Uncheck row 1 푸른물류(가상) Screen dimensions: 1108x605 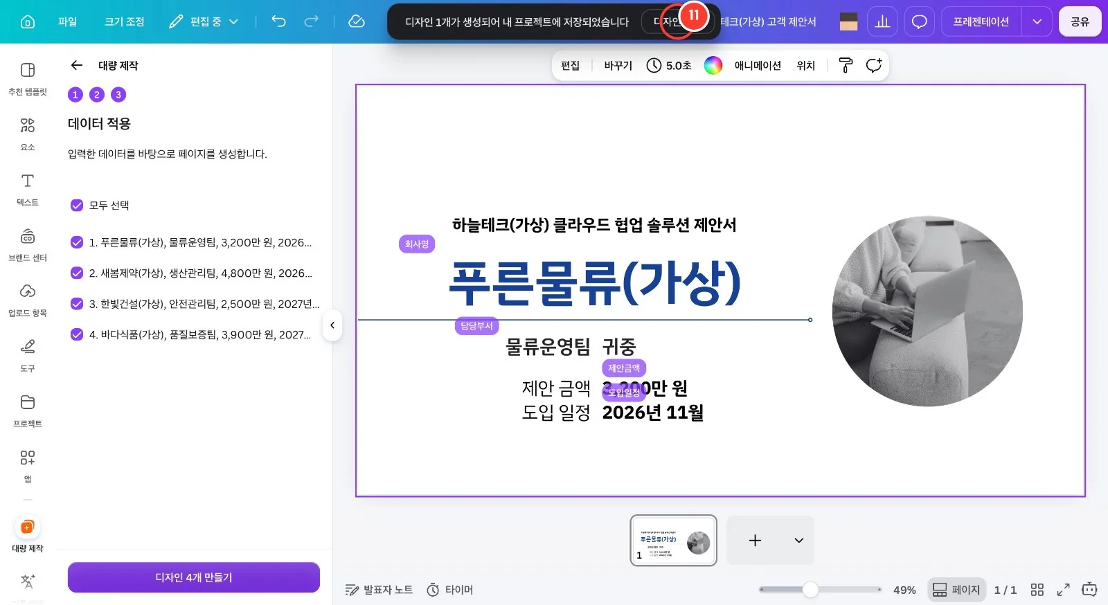pyautogui.click(x=77, y=242)
